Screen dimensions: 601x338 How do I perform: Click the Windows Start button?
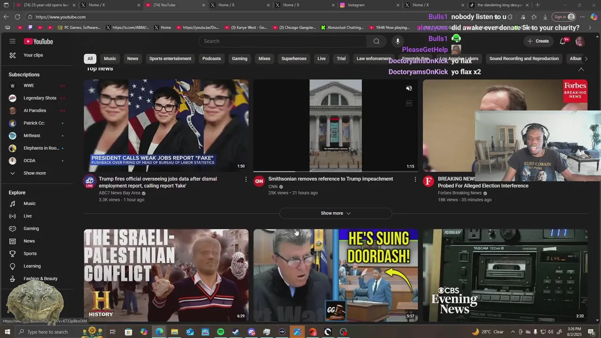[x=7, y=332]
